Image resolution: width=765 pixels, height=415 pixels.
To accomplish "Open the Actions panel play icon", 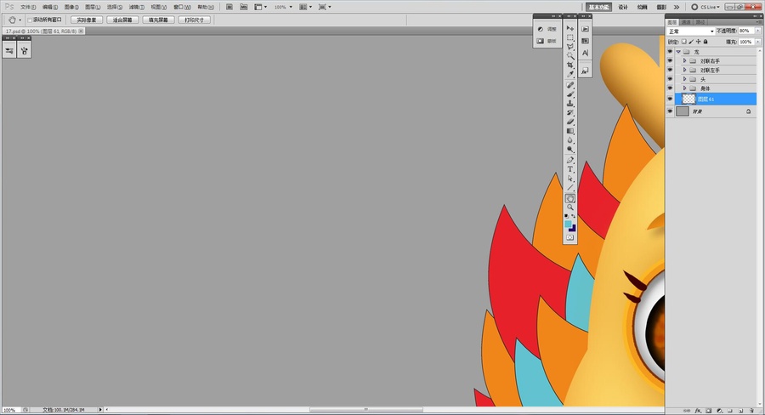I will [585, 29].
